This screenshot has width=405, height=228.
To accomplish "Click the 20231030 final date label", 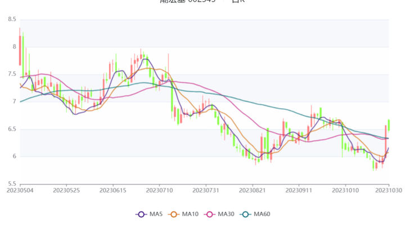I will point(389,191).
